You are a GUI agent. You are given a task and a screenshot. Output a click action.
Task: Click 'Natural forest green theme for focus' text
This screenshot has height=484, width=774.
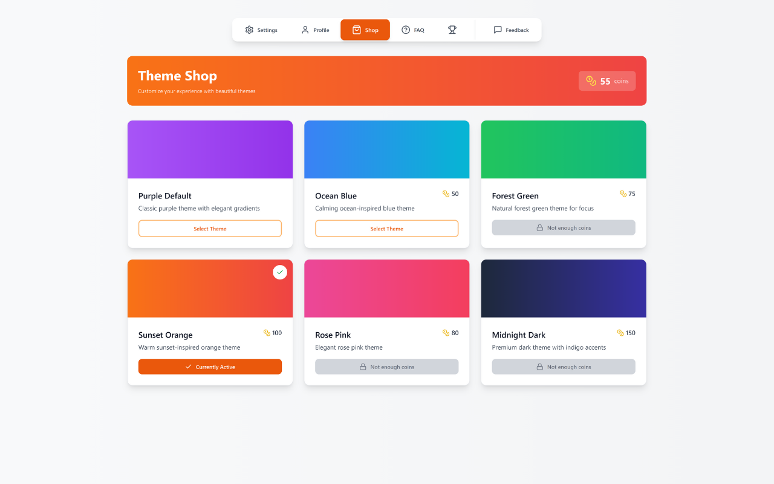point(543,208)
